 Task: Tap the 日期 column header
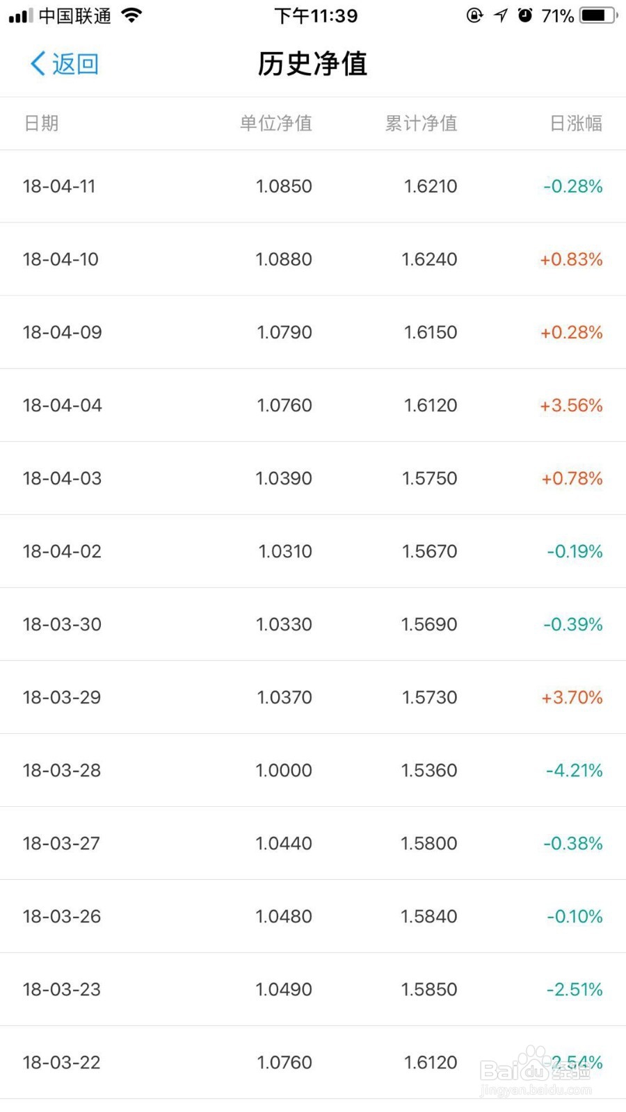click(x=41, y=123)
